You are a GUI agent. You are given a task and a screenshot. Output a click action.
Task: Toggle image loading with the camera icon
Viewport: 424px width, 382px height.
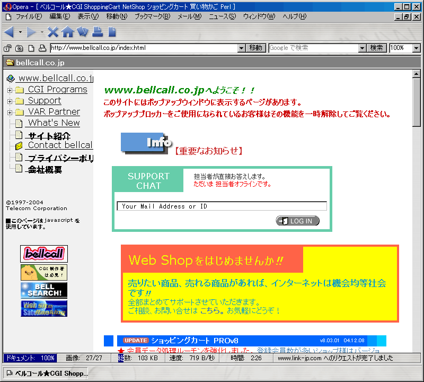(x=19, y=48)
